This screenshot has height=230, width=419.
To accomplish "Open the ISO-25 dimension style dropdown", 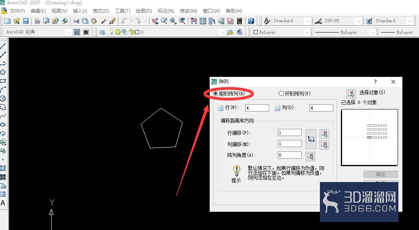I will [x=359, y=21].
